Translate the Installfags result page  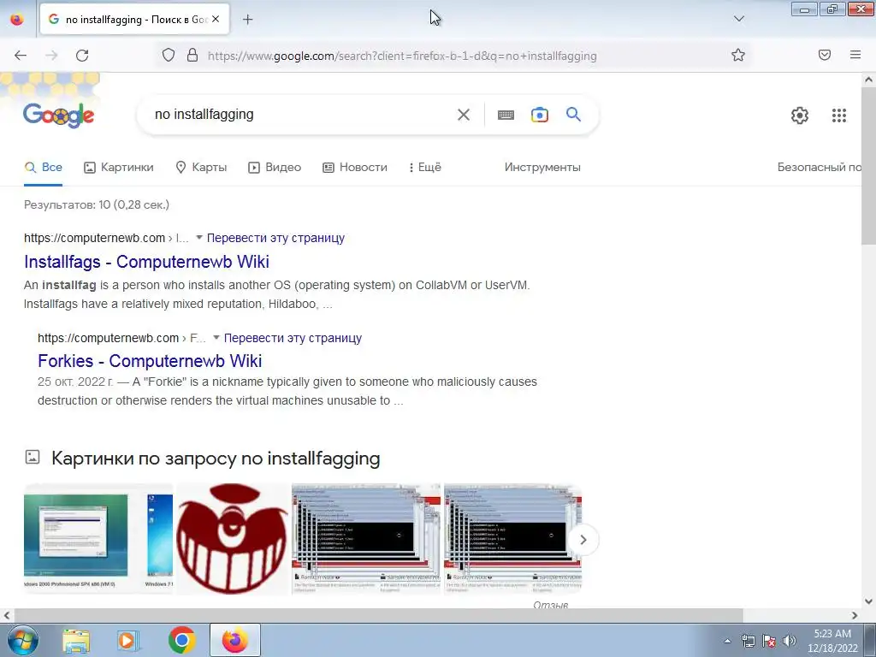[275, 238]
